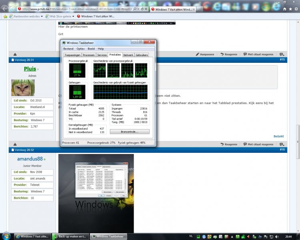
Task: Open the #16 post number link
Action: 282,150
